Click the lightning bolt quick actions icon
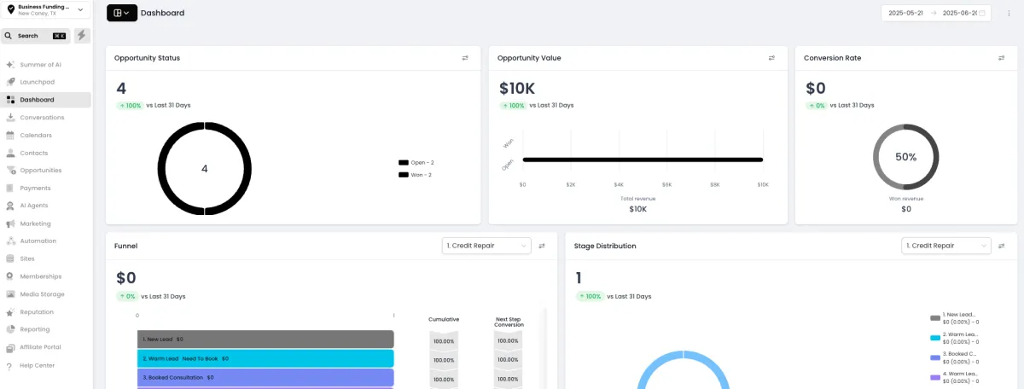The width and height of the screenshot is (1024, 389). pos(82,35)
